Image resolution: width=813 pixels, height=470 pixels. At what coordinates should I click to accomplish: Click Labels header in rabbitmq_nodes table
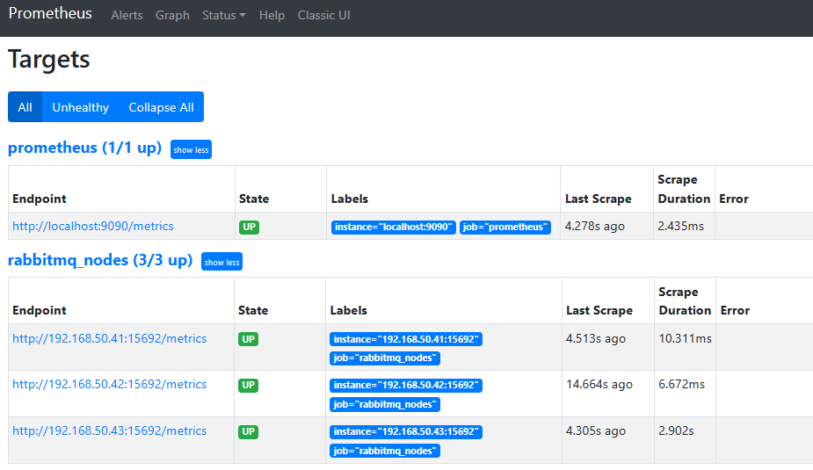coord(348,310)
